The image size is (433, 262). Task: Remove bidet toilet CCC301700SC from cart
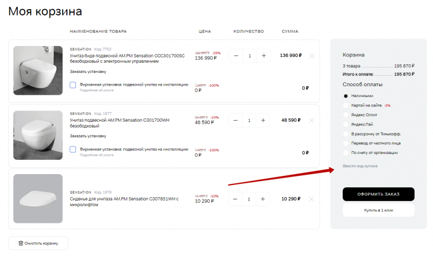pyautogui.click(x=312, y=56)
